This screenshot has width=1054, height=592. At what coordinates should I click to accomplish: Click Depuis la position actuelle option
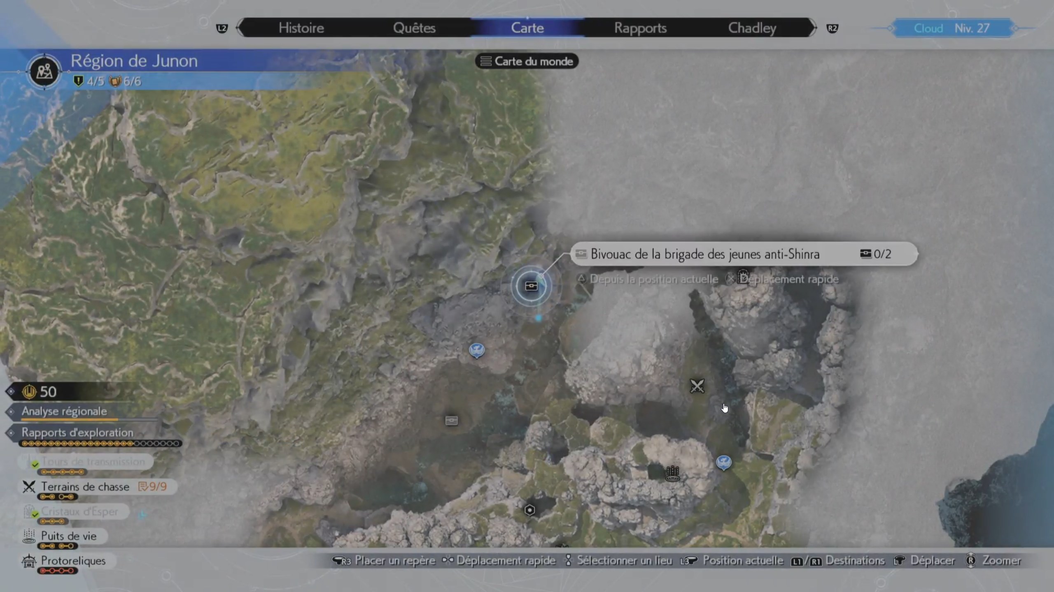point(654,279)
